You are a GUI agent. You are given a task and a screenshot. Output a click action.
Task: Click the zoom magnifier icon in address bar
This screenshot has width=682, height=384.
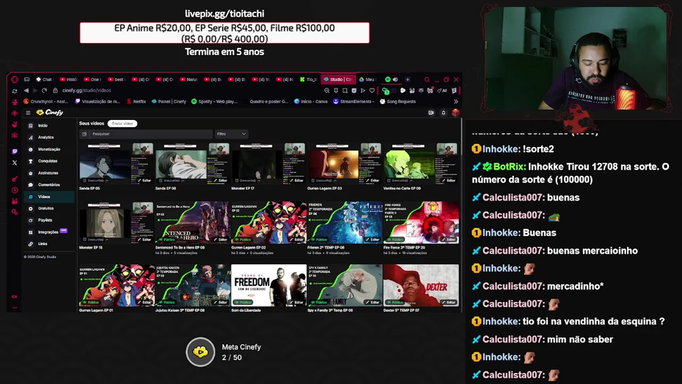pyautogui.click(x=327, y=91)
